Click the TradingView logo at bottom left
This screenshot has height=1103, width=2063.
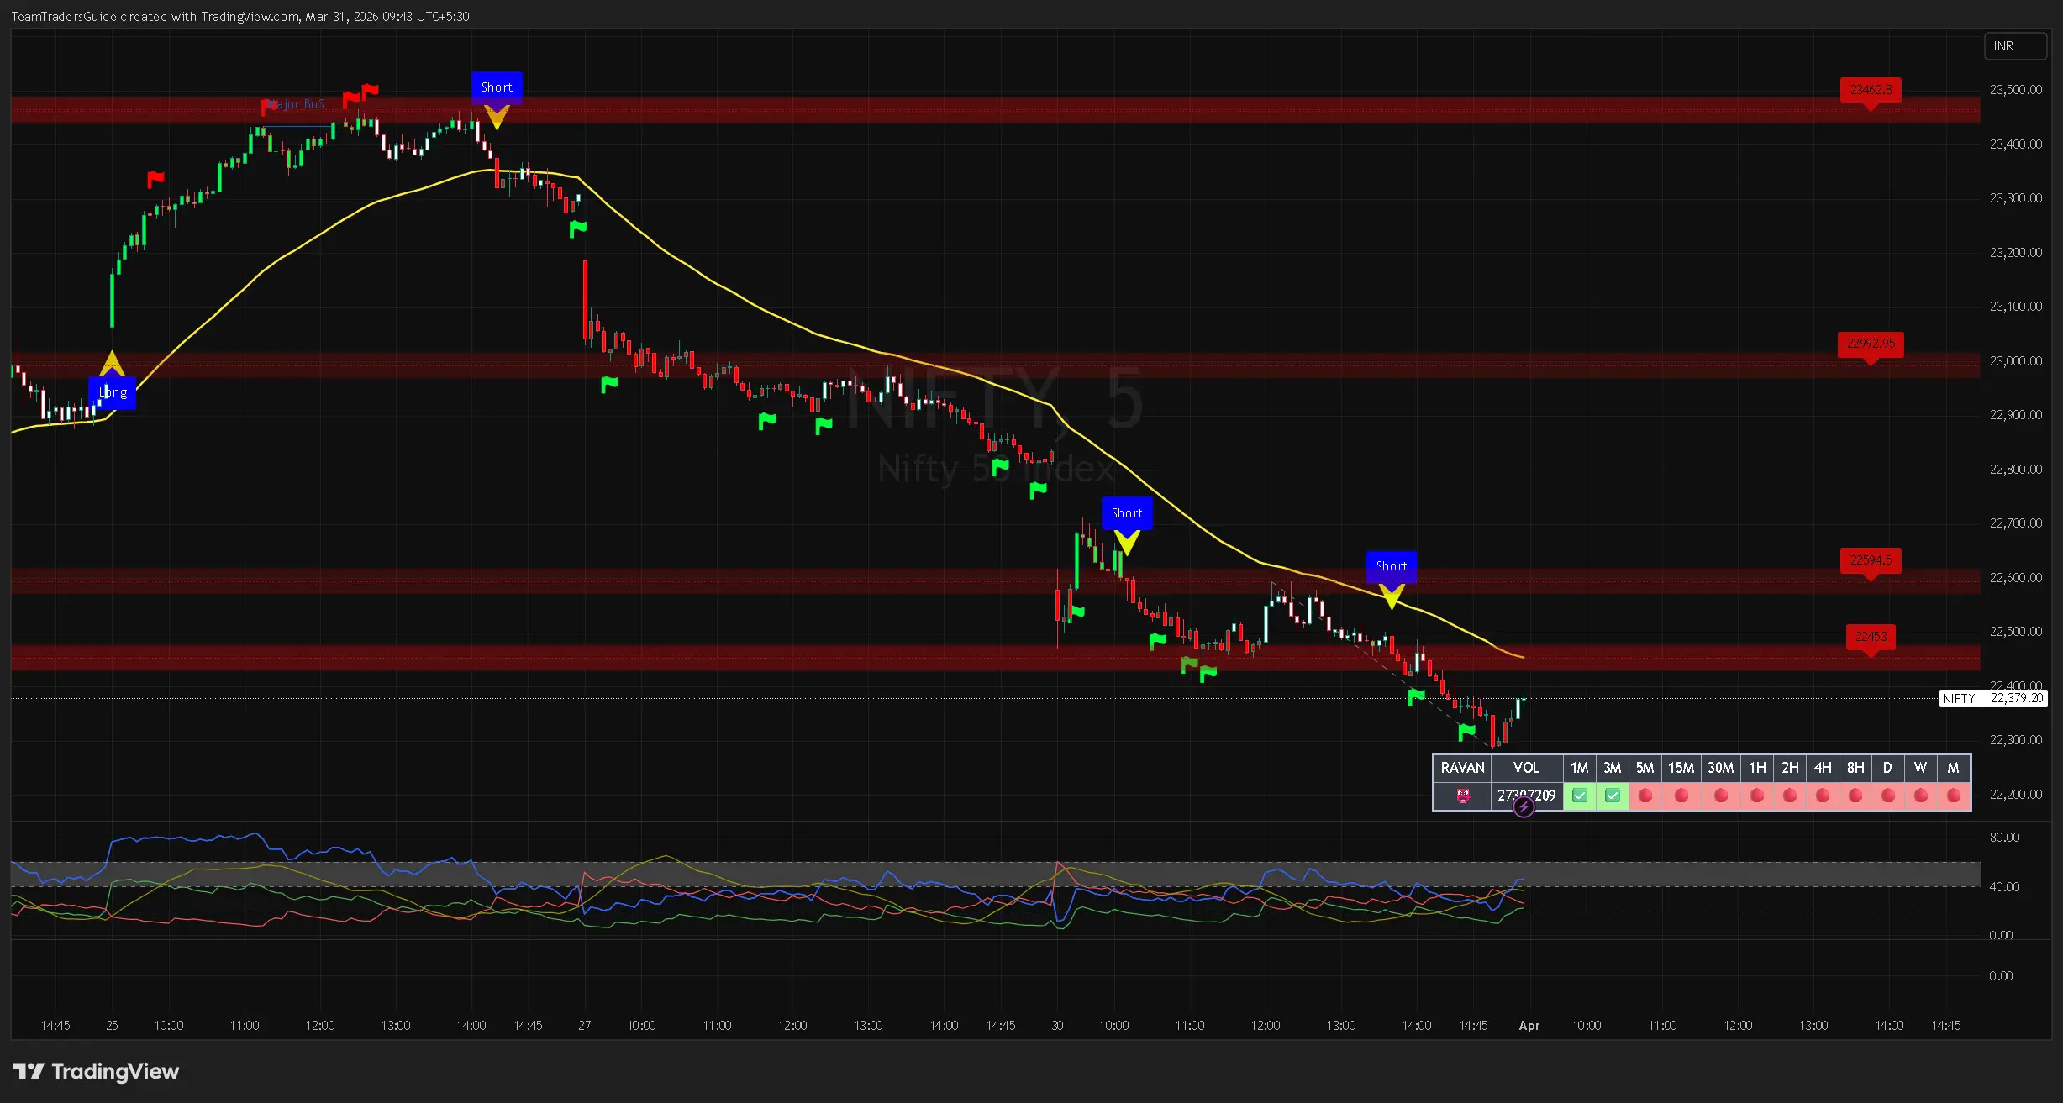pyautogui.click(x=96, y=1071)
